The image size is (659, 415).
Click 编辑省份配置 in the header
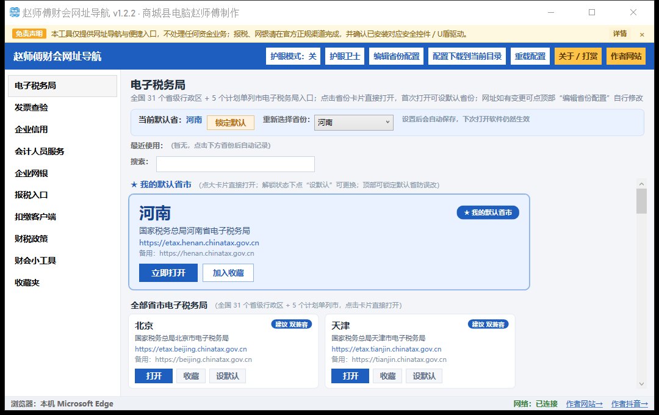(397, 56)
